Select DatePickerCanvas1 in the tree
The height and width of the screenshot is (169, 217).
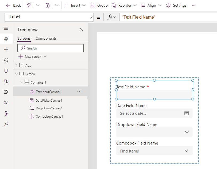click(49, 101)
